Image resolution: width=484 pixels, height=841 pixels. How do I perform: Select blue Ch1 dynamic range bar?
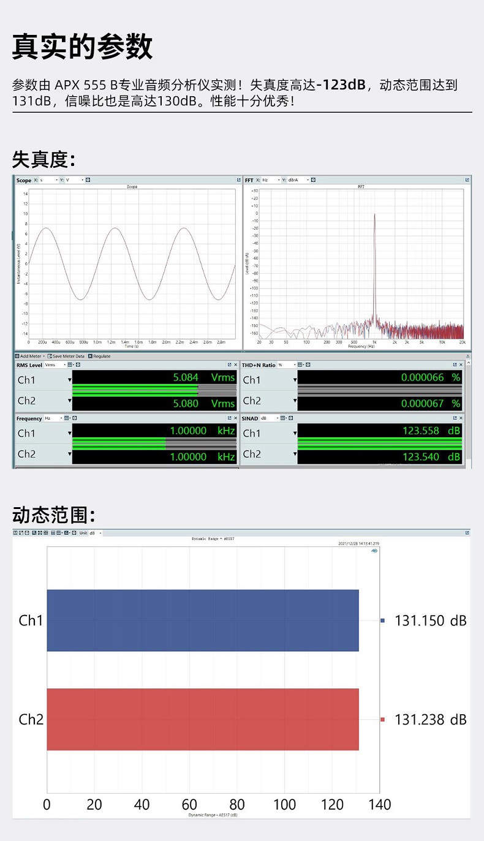tap(203, 620)
